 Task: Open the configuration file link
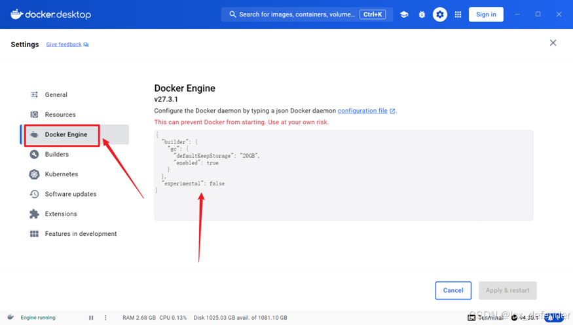(x=363, y=111)
